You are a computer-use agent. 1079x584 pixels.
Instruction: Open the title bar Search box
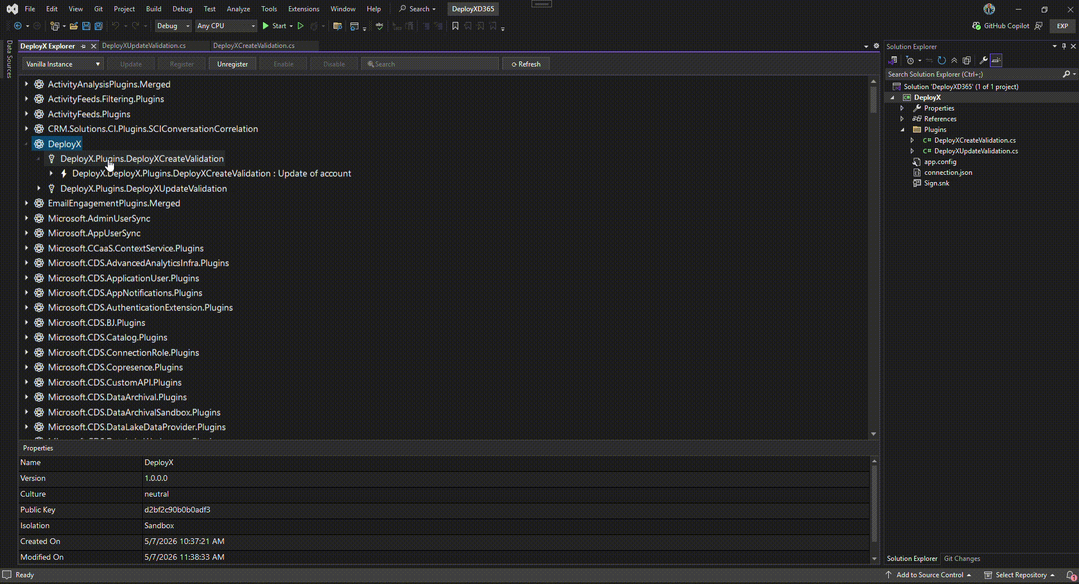click(418, 9)
